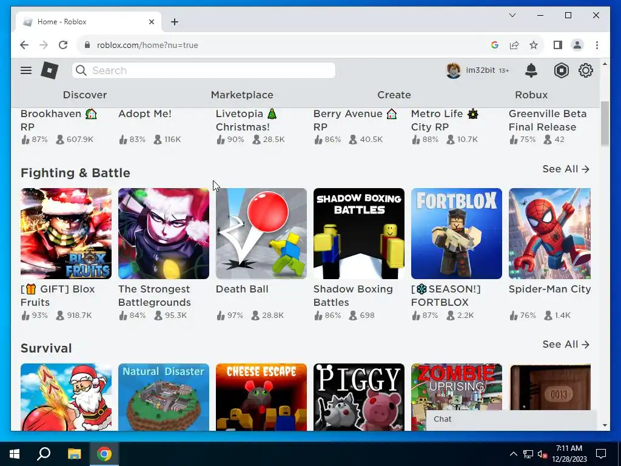Open the Cheese Escape thumbnail
The image size is (621, 466).
pyautogui.click(x=261, y=397)
